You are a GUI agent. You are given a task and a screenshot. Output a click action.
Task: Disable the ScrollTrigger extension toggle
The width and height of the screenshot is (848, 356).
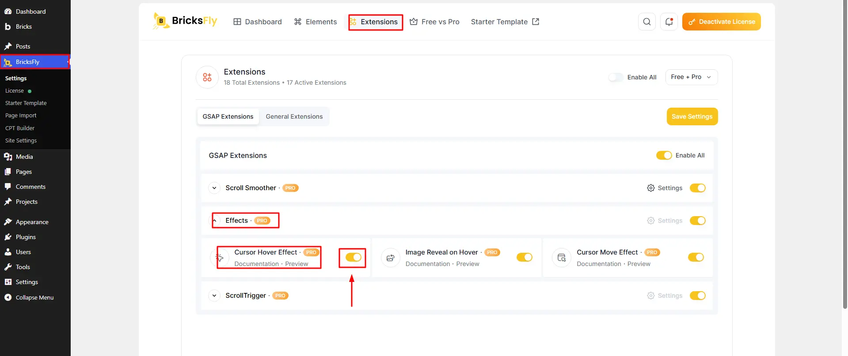[x=698, y=296]
